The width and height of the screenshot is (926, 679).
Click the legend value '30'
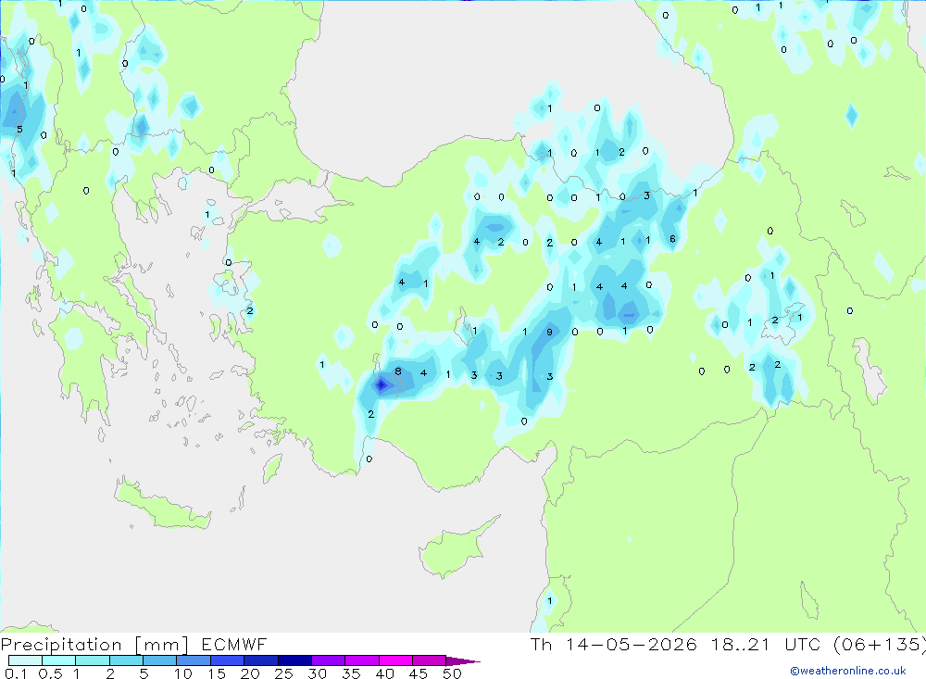(317, 673)
